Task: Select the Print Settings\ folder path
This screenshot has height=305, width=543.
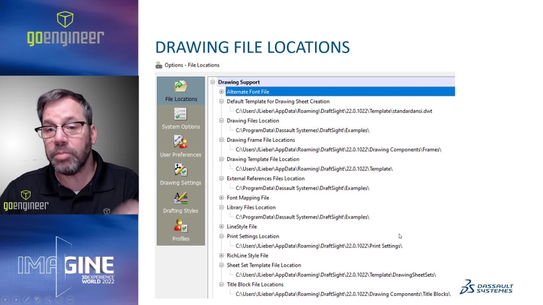Action: 319,246
